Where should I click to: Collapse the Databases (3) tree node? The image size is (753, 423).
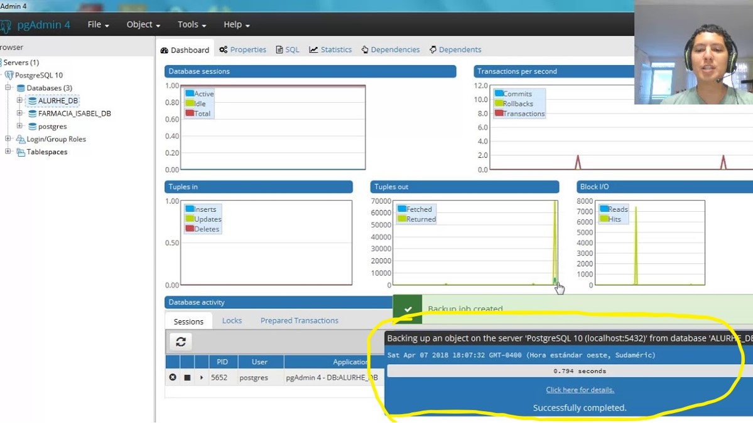point(8,88)
